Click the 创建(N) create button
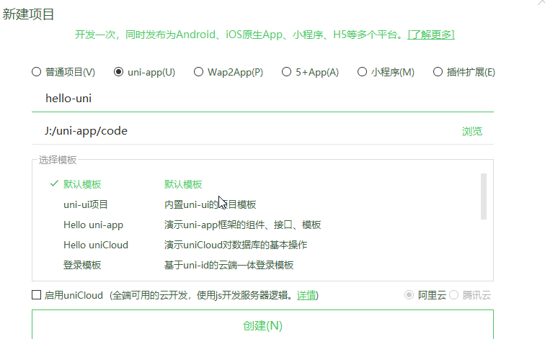This screenshot has height=339, width=545. 262,325
